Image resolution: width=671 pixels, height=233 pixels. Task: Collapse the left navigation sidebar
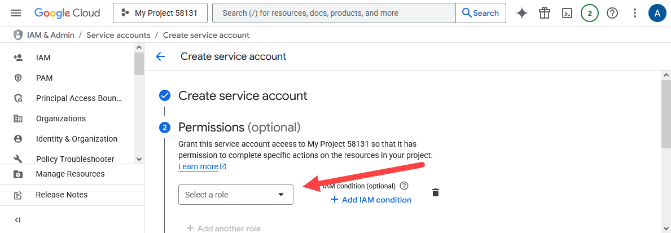pyautogui.click(x=17, y=220)
